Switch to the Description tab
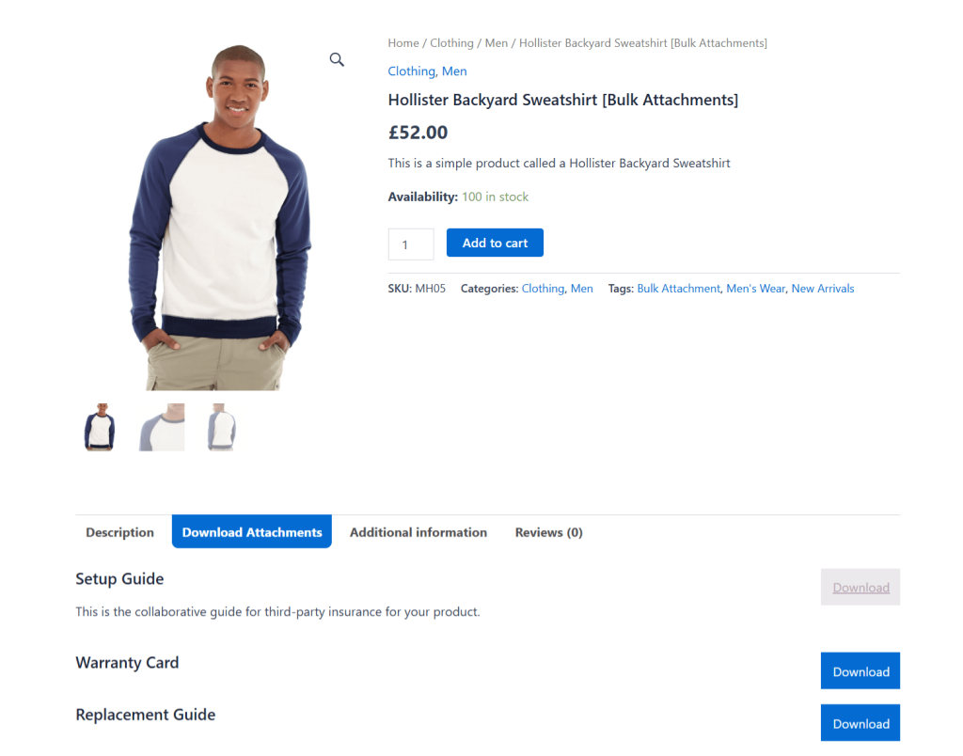Screen dimensions: 963x756 (x=119, y=531)
